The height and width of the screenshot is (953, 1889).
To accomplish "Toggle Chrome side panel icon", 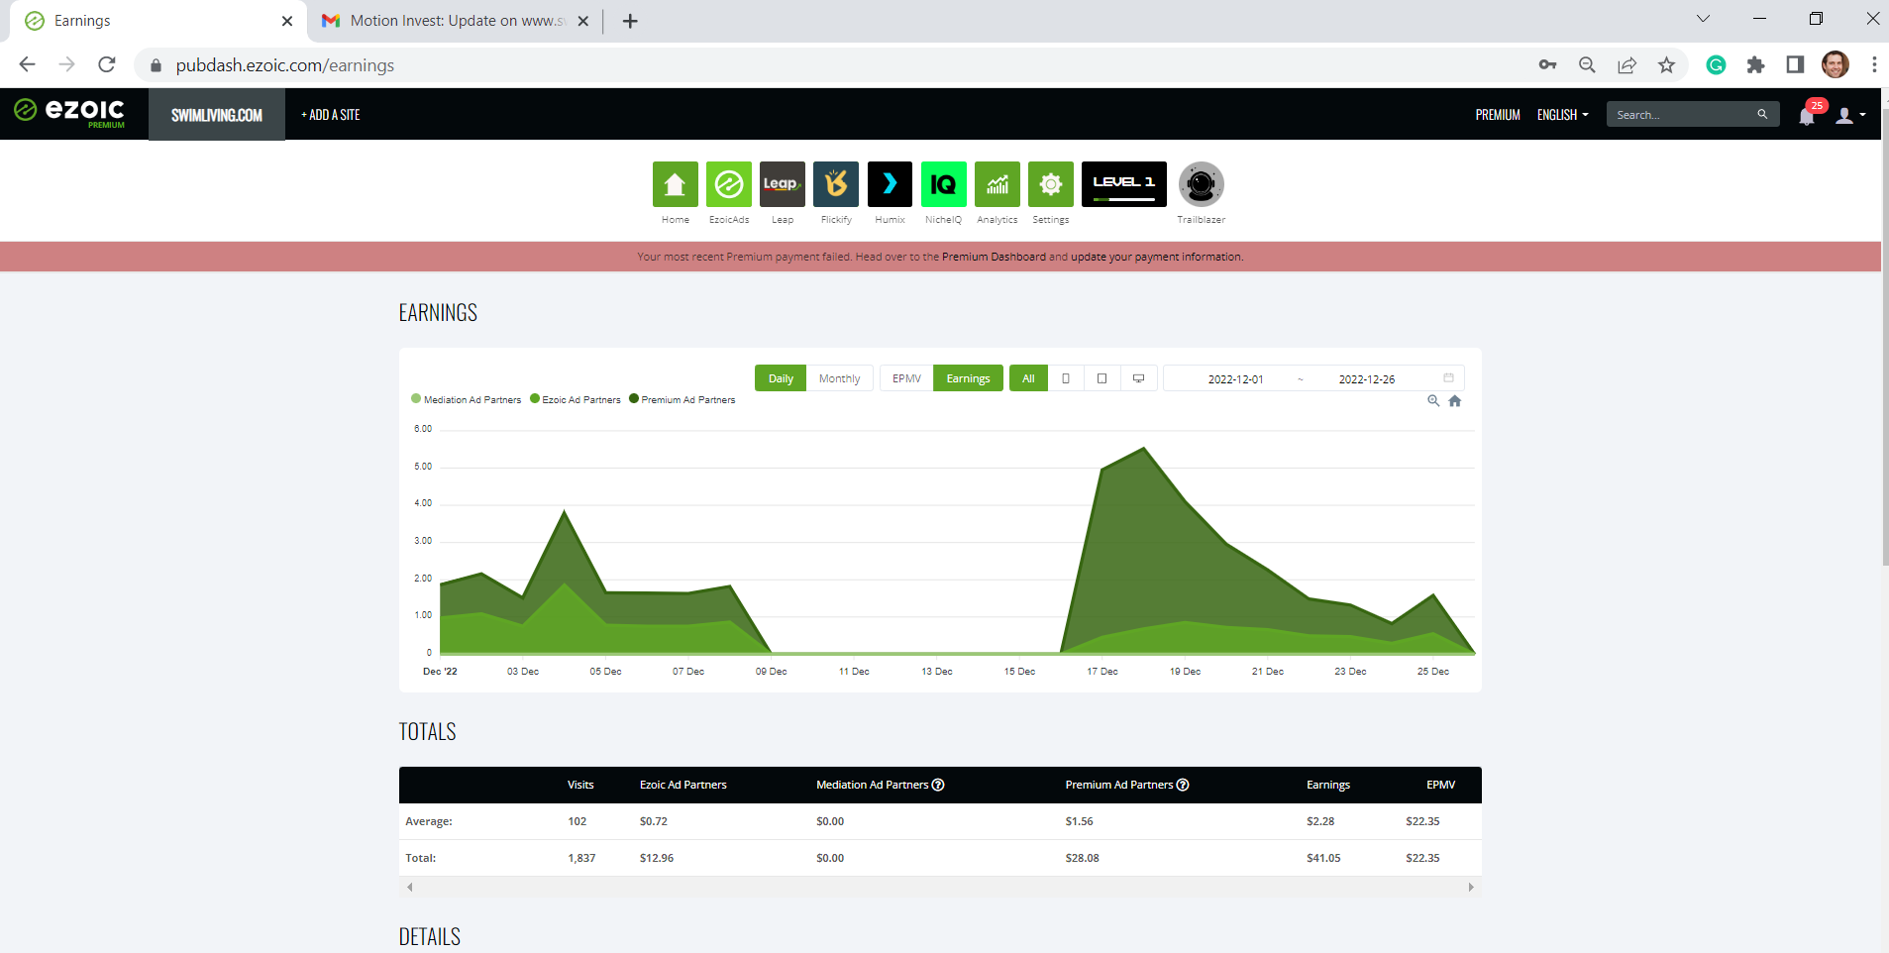I will click(x=1795, y=65).
